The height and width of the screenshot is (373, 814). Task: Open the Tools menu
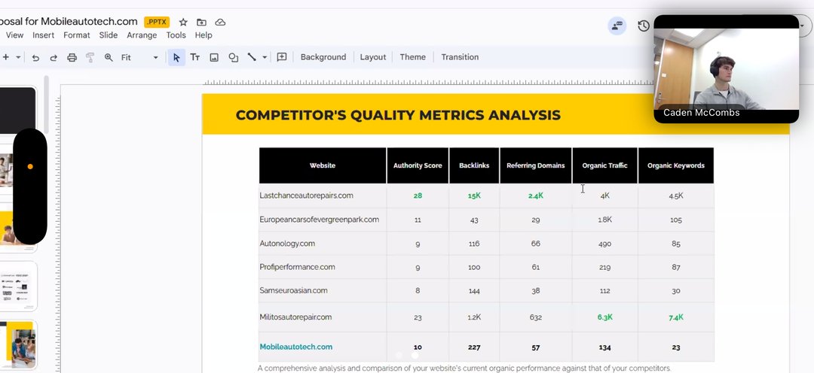[176, 35]
